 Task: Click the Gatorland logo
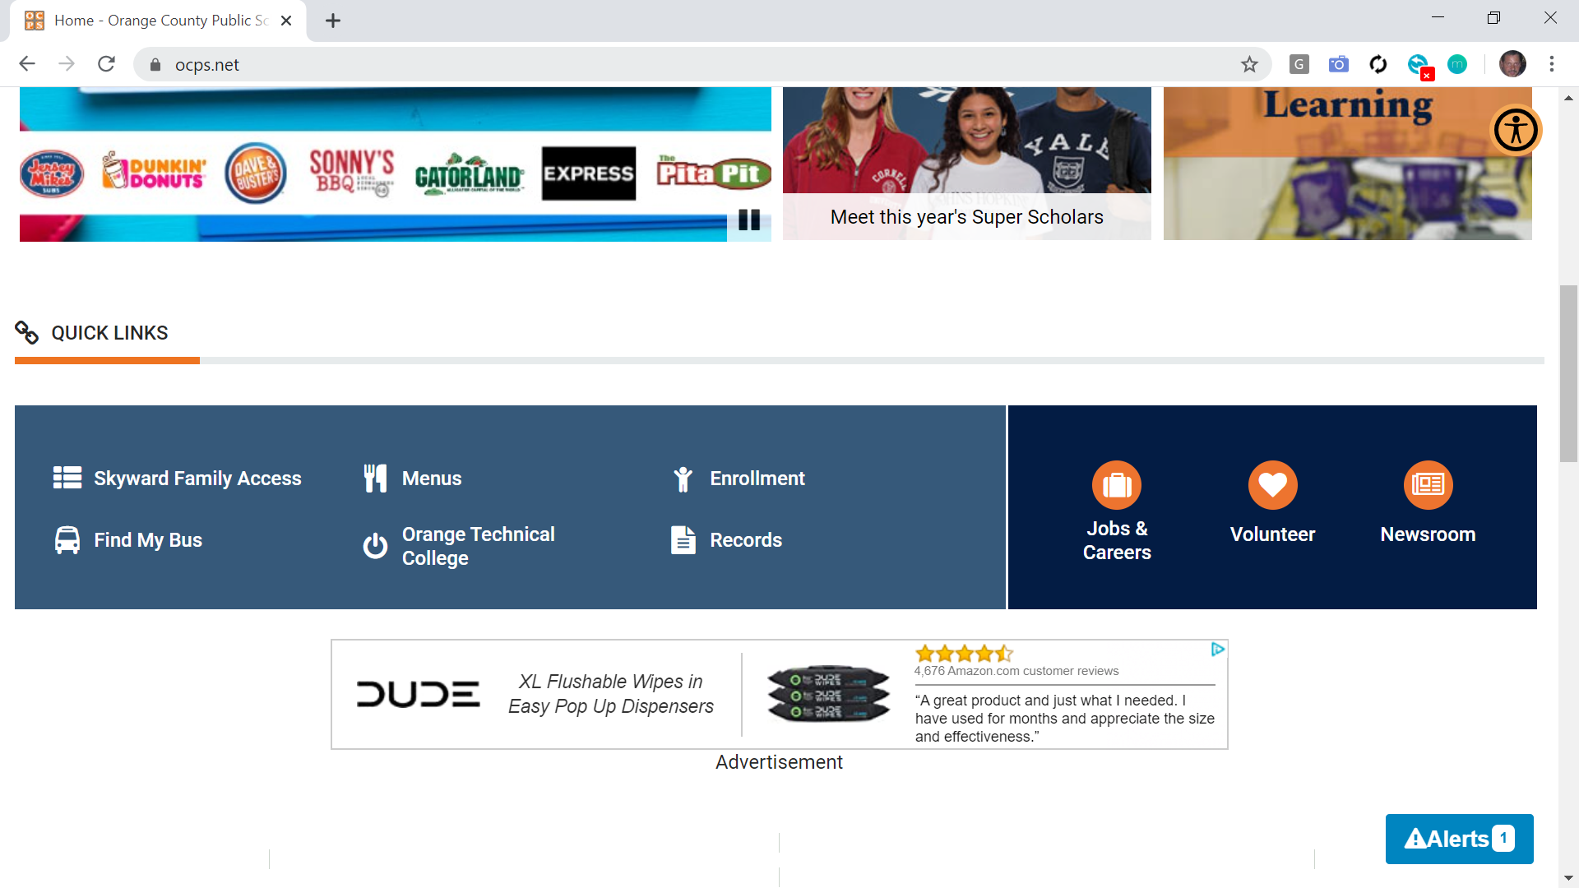(470, 173)
